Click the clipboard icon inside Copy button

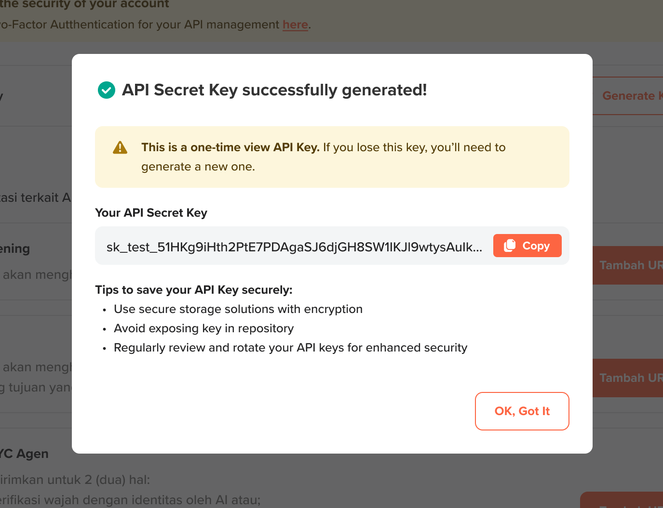pyautogui.click(x=510, y=245)
